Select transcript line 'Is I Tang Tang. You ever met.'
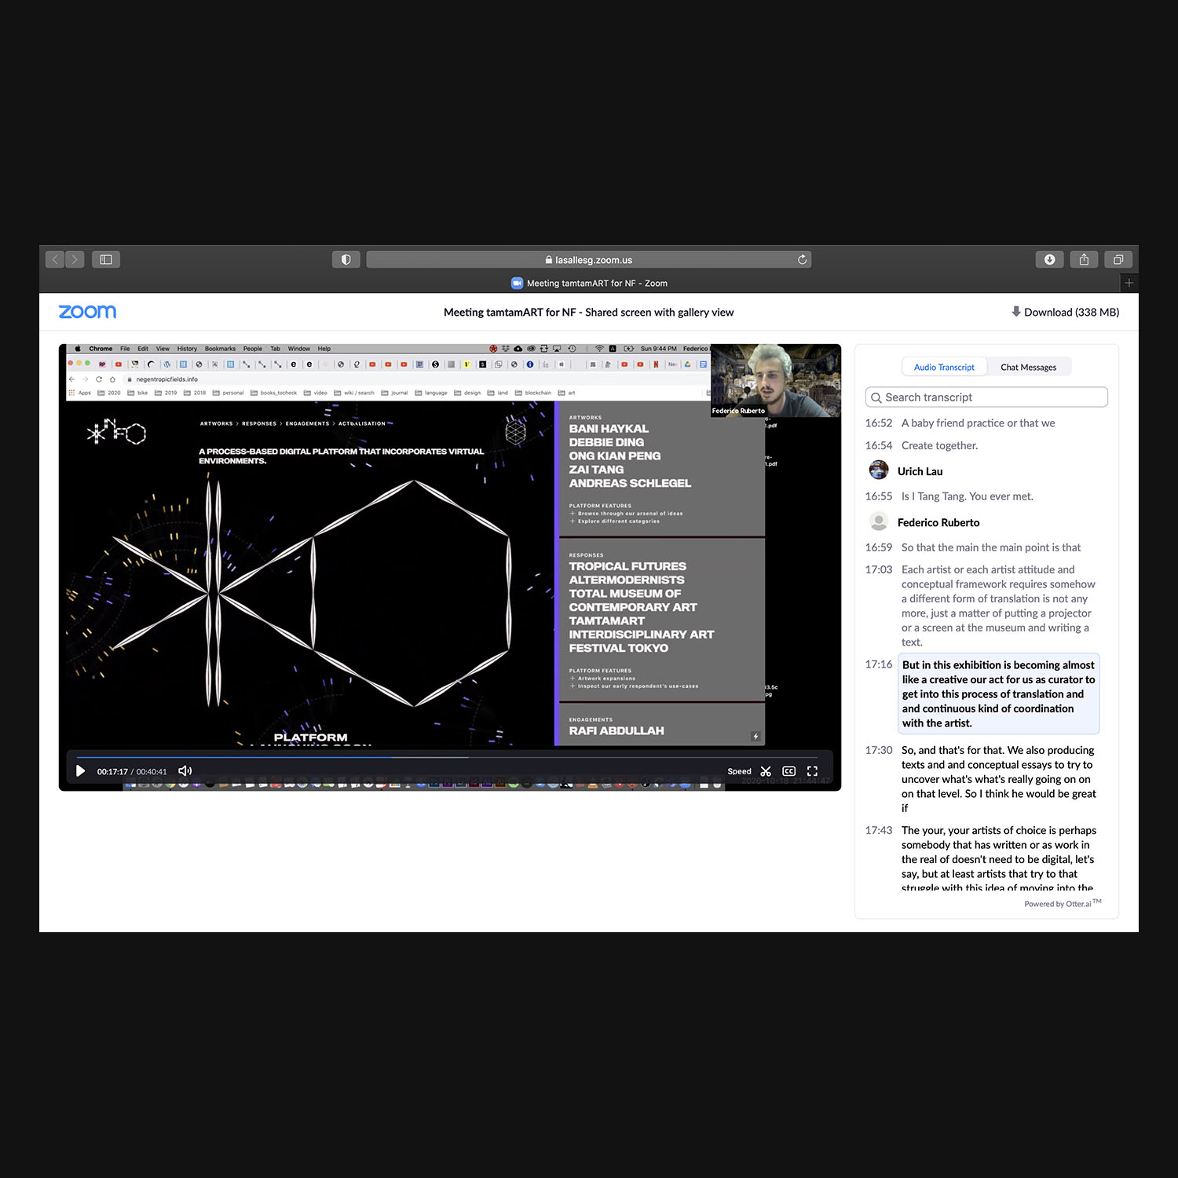The image size is (1178, 1178). pyautogui.click(x=967, y=496)
